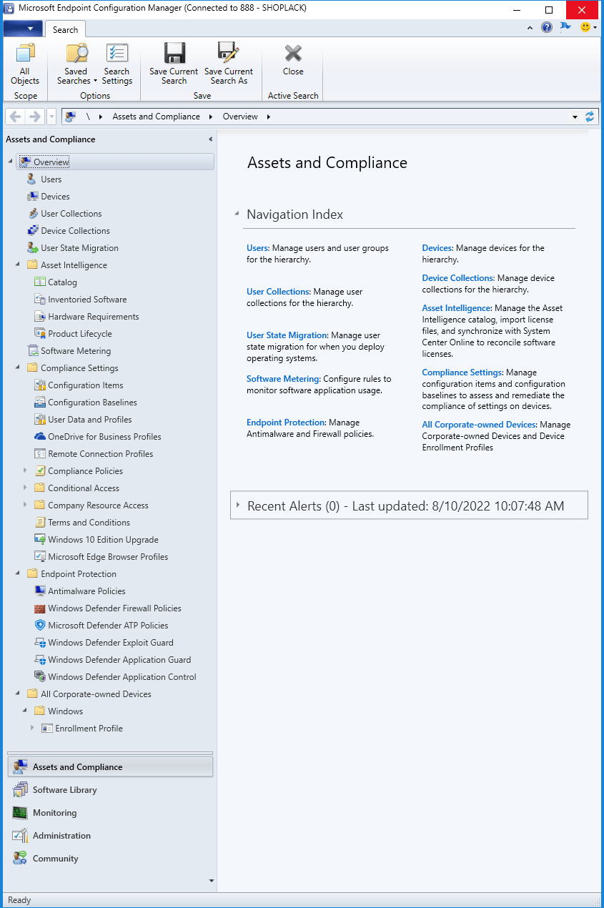Open Windows Defender Firewall Policies
The height and width of the screenshot is (908, 604).
coord(114,608)
